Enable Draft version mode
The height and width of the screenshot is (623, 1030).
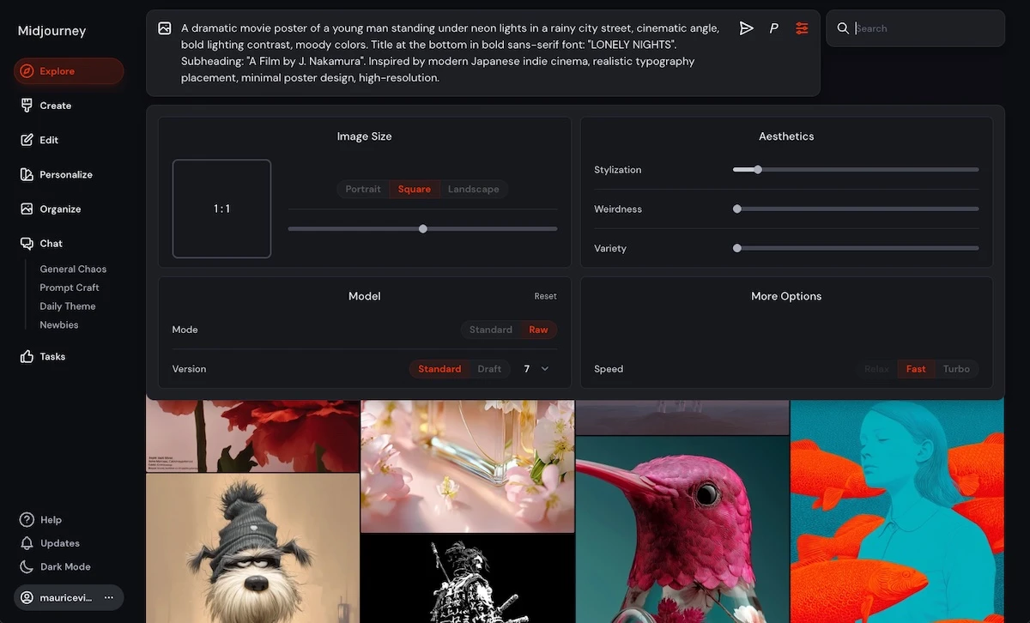pyautogui.click(x=489, y=369)
